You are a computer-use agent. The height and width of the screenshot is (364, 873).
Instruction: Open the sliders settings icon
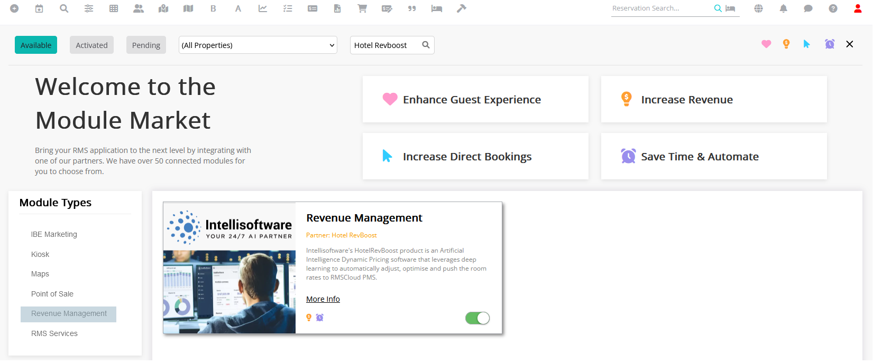point(89,8)
